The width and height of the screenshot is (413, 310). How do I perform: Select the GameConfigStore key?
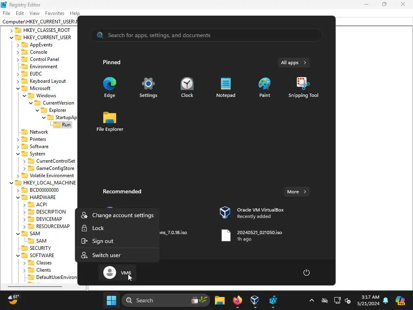tap(55, 168)
